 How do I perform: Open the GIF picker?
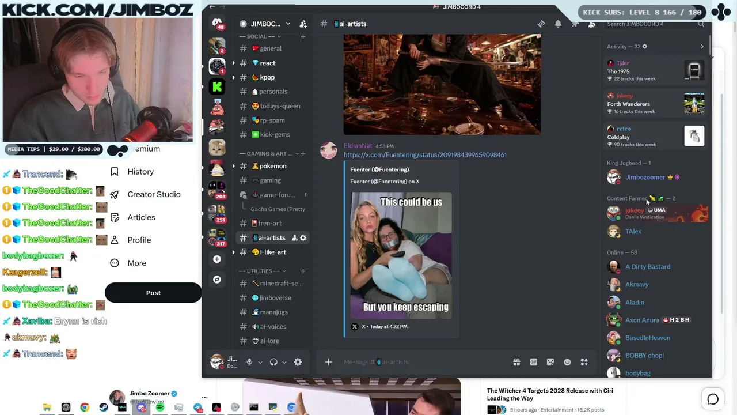533,362
